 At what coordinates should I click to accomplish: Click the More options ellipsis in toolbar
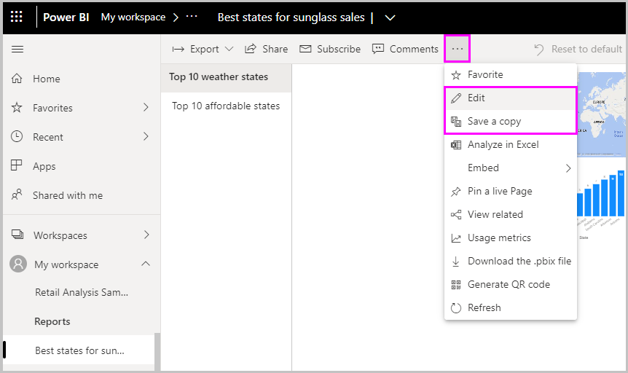tap(457, 49)
